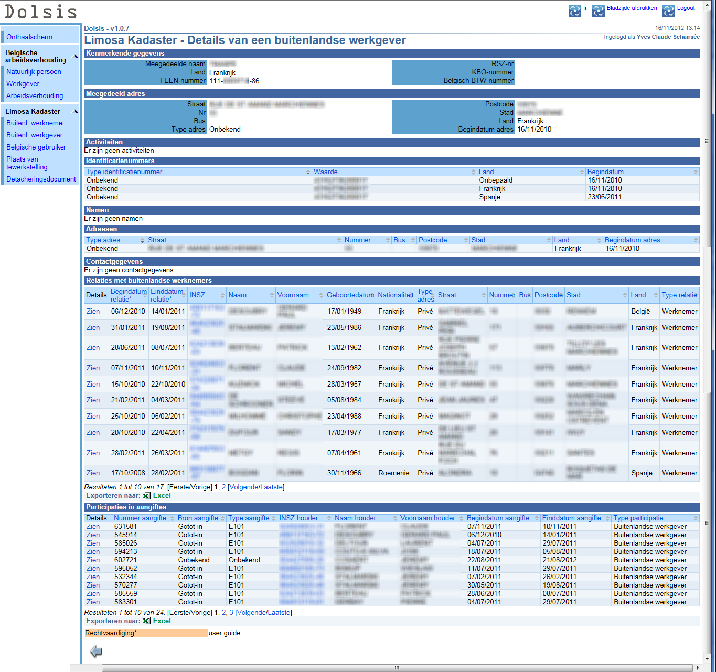This screenshot has height=672, width=716.
Task: Click Zien for aangifte number 631581
Action: point(93,526)
